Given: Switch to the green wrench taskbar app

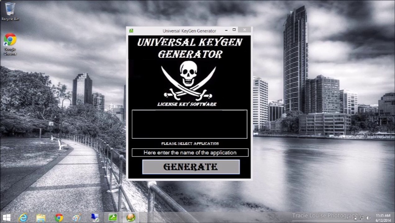Looking at the screenshot, I should 113,218.
